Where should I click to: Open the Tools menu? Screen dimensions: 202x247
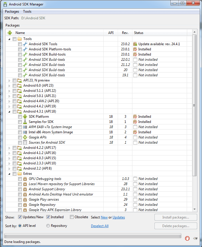(x=27, y=12)
